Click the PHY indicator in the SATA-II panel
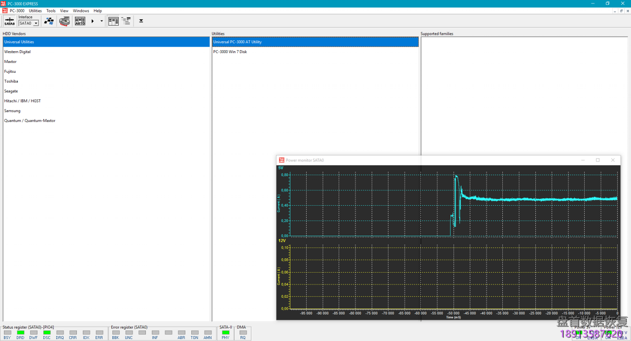The image size is (631, 341). (225, 333)
